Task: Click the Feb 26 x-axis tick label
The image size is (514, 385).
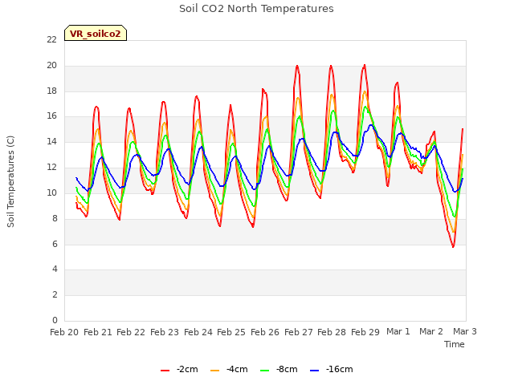Action: [x=265, y=332]
